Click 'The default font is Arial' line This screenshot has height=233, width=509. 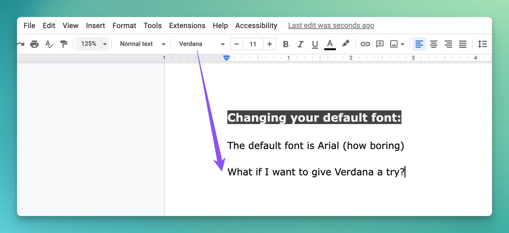315,146
